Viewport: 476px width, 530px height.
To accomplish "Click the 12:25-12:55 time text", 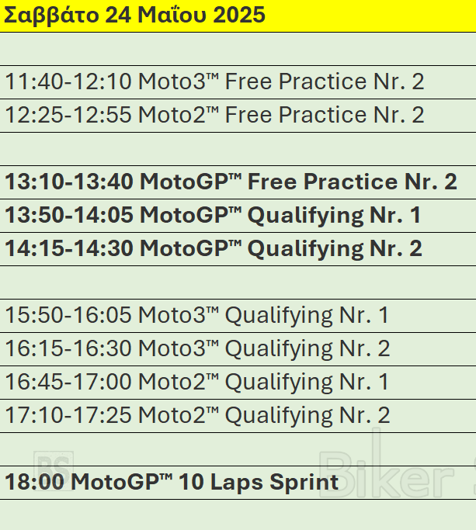I will [68, 115].
